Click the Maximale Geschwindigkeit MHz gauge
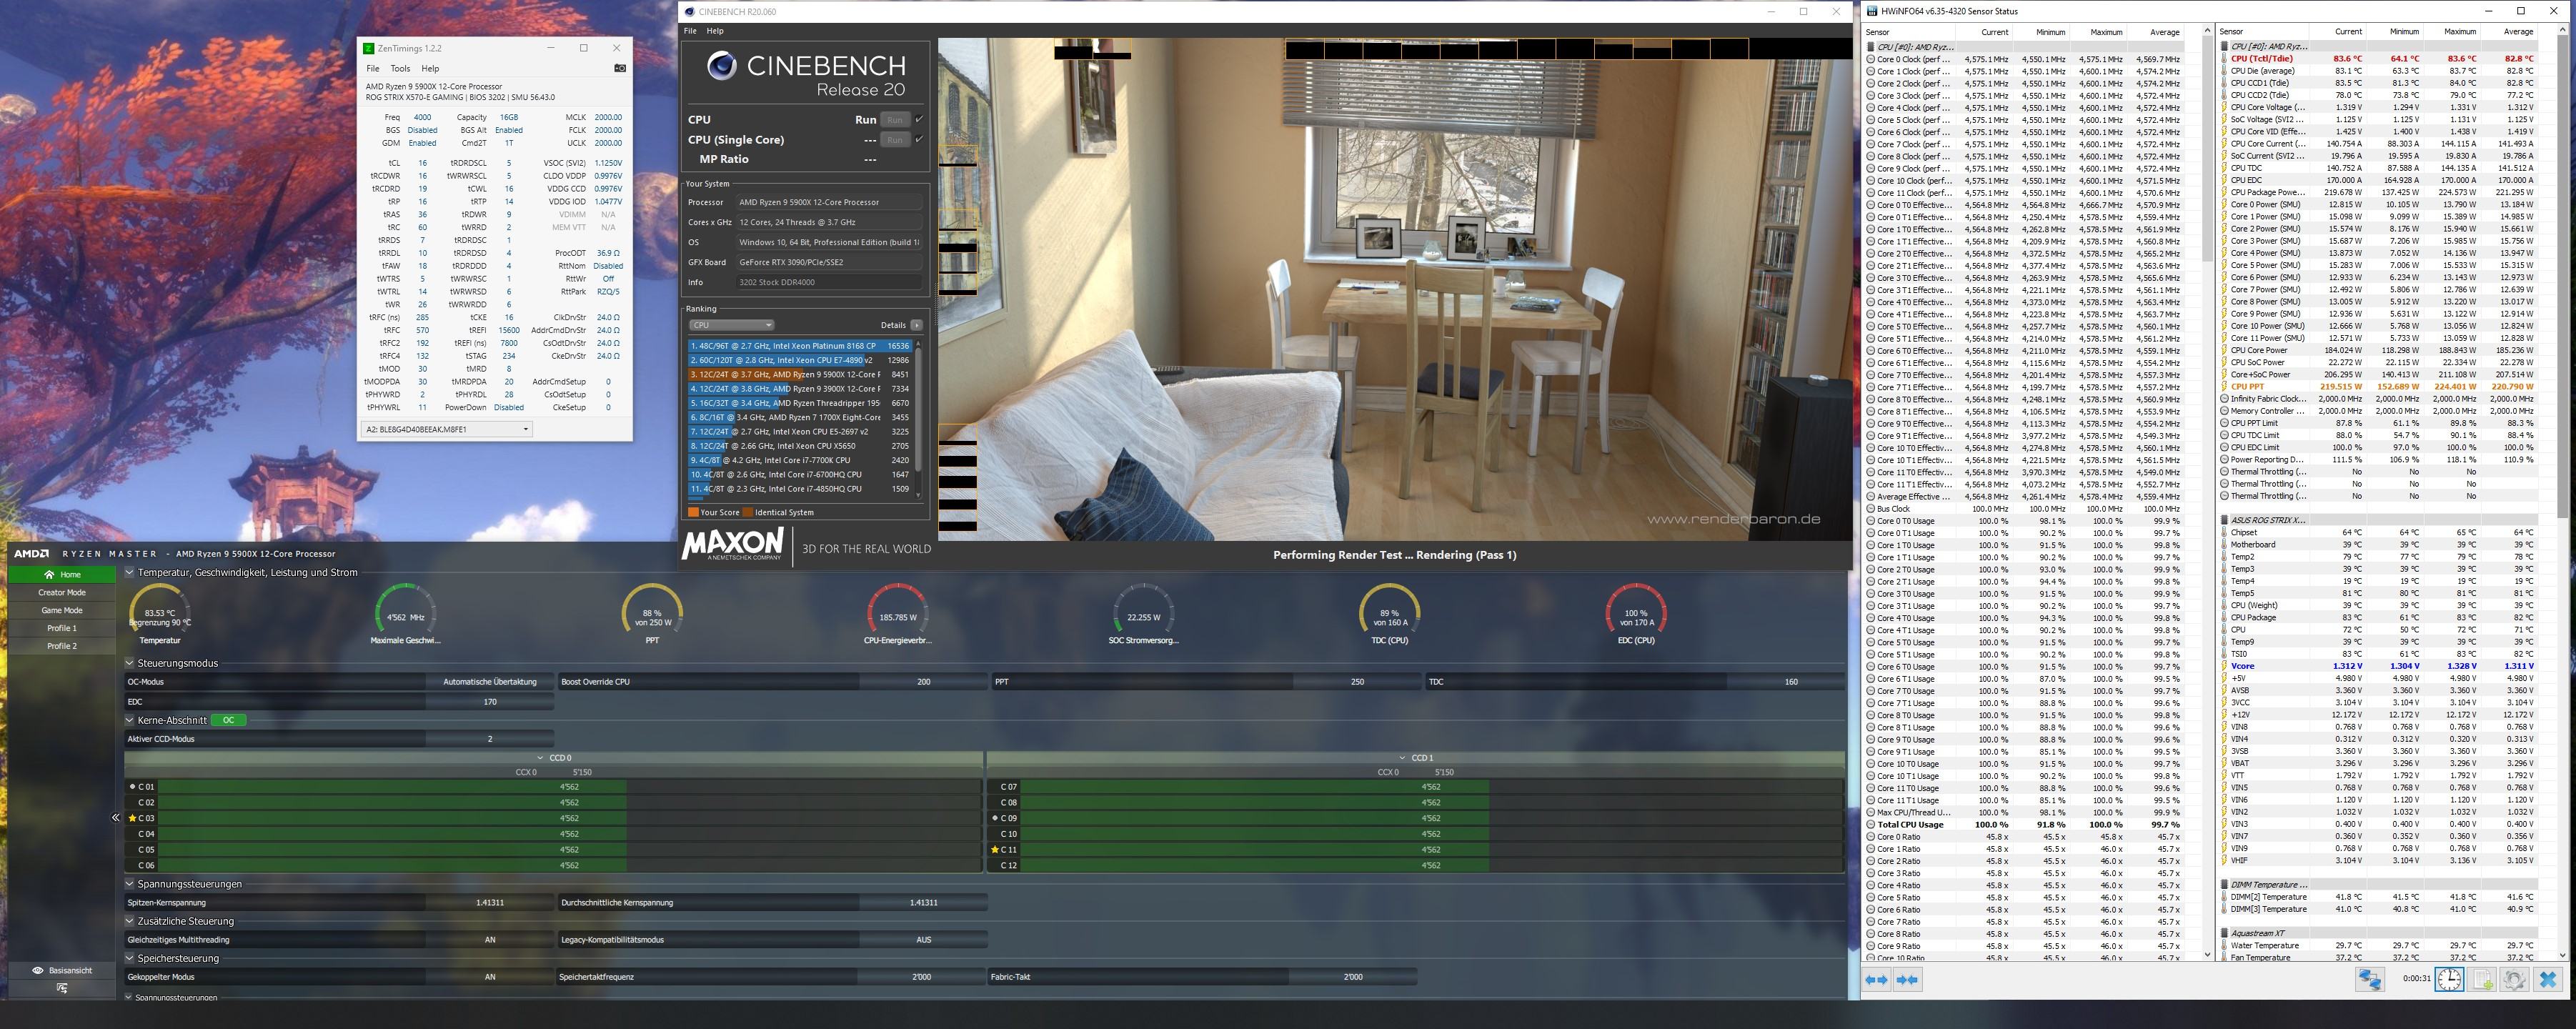This screenshot has width=2576, height=1029. (x=406, y=613)
